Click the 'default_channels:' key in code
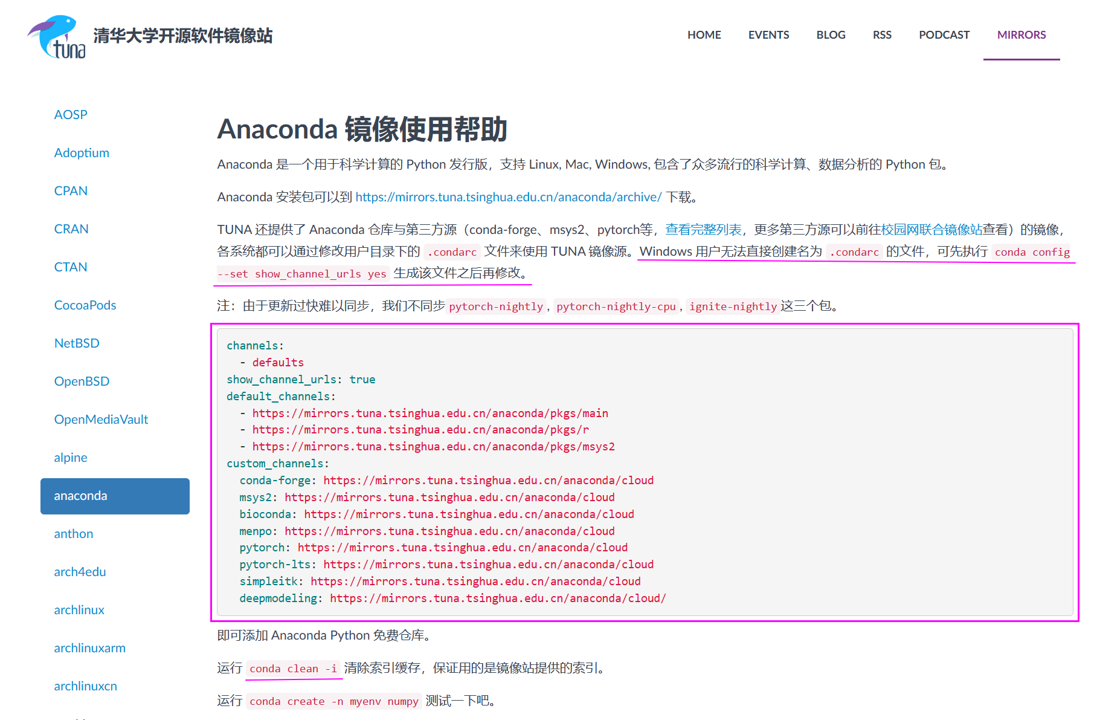The width and height of the screenshot is (1097, 720). point(281,397)
